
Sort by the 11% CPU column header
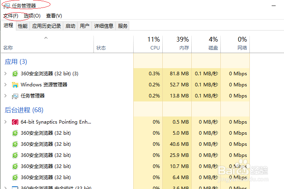(148, 44)
